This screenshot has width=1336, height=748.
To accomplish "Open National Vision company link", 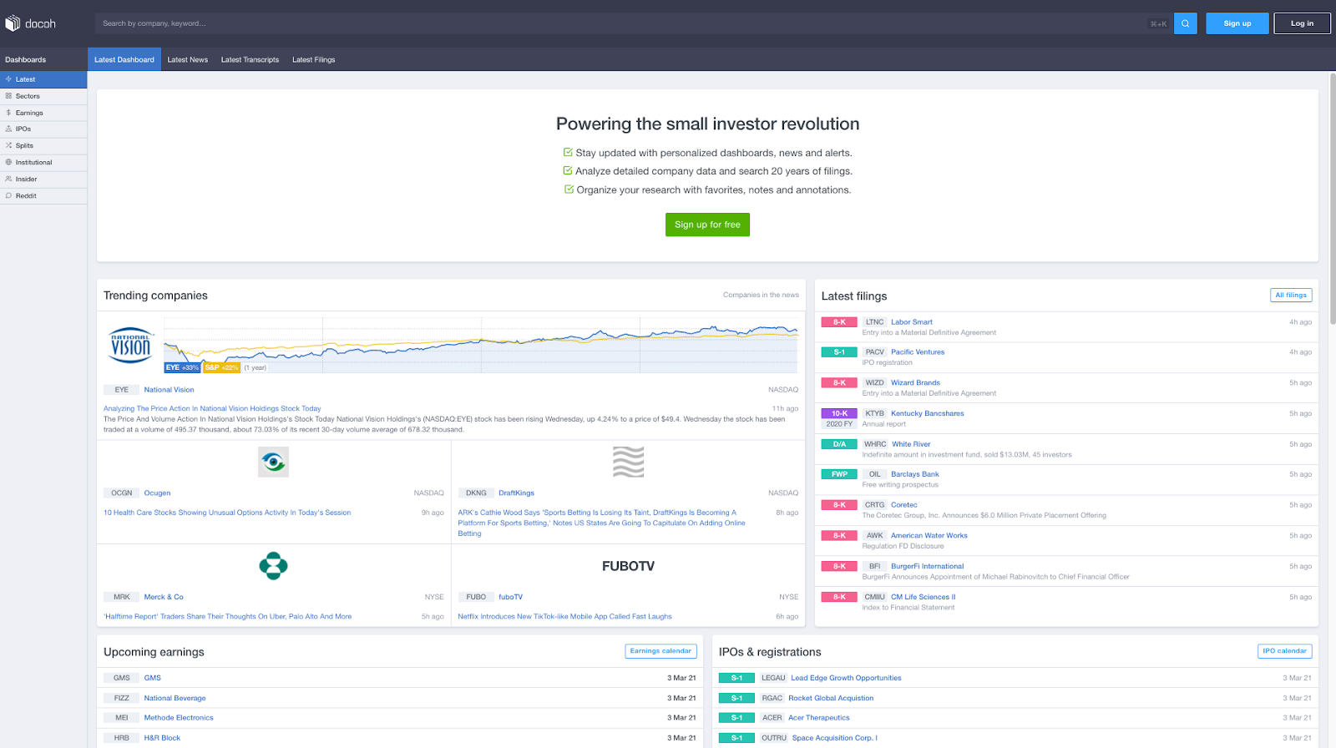I will tap(169, 390).
